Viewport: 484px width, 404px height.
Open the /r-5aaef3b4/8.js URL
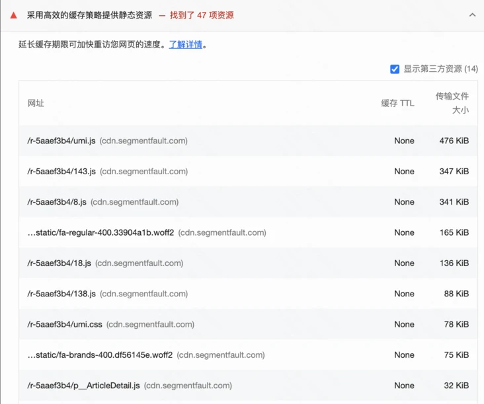pos(57,202)
